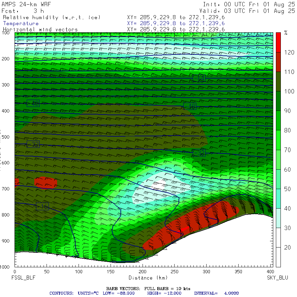Click the distance axis label '0'
297x297 pixels.
point(15,272)
